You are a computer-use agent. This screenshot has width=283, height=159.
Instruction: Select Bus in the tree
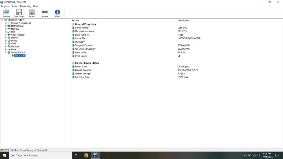(13, 32)
